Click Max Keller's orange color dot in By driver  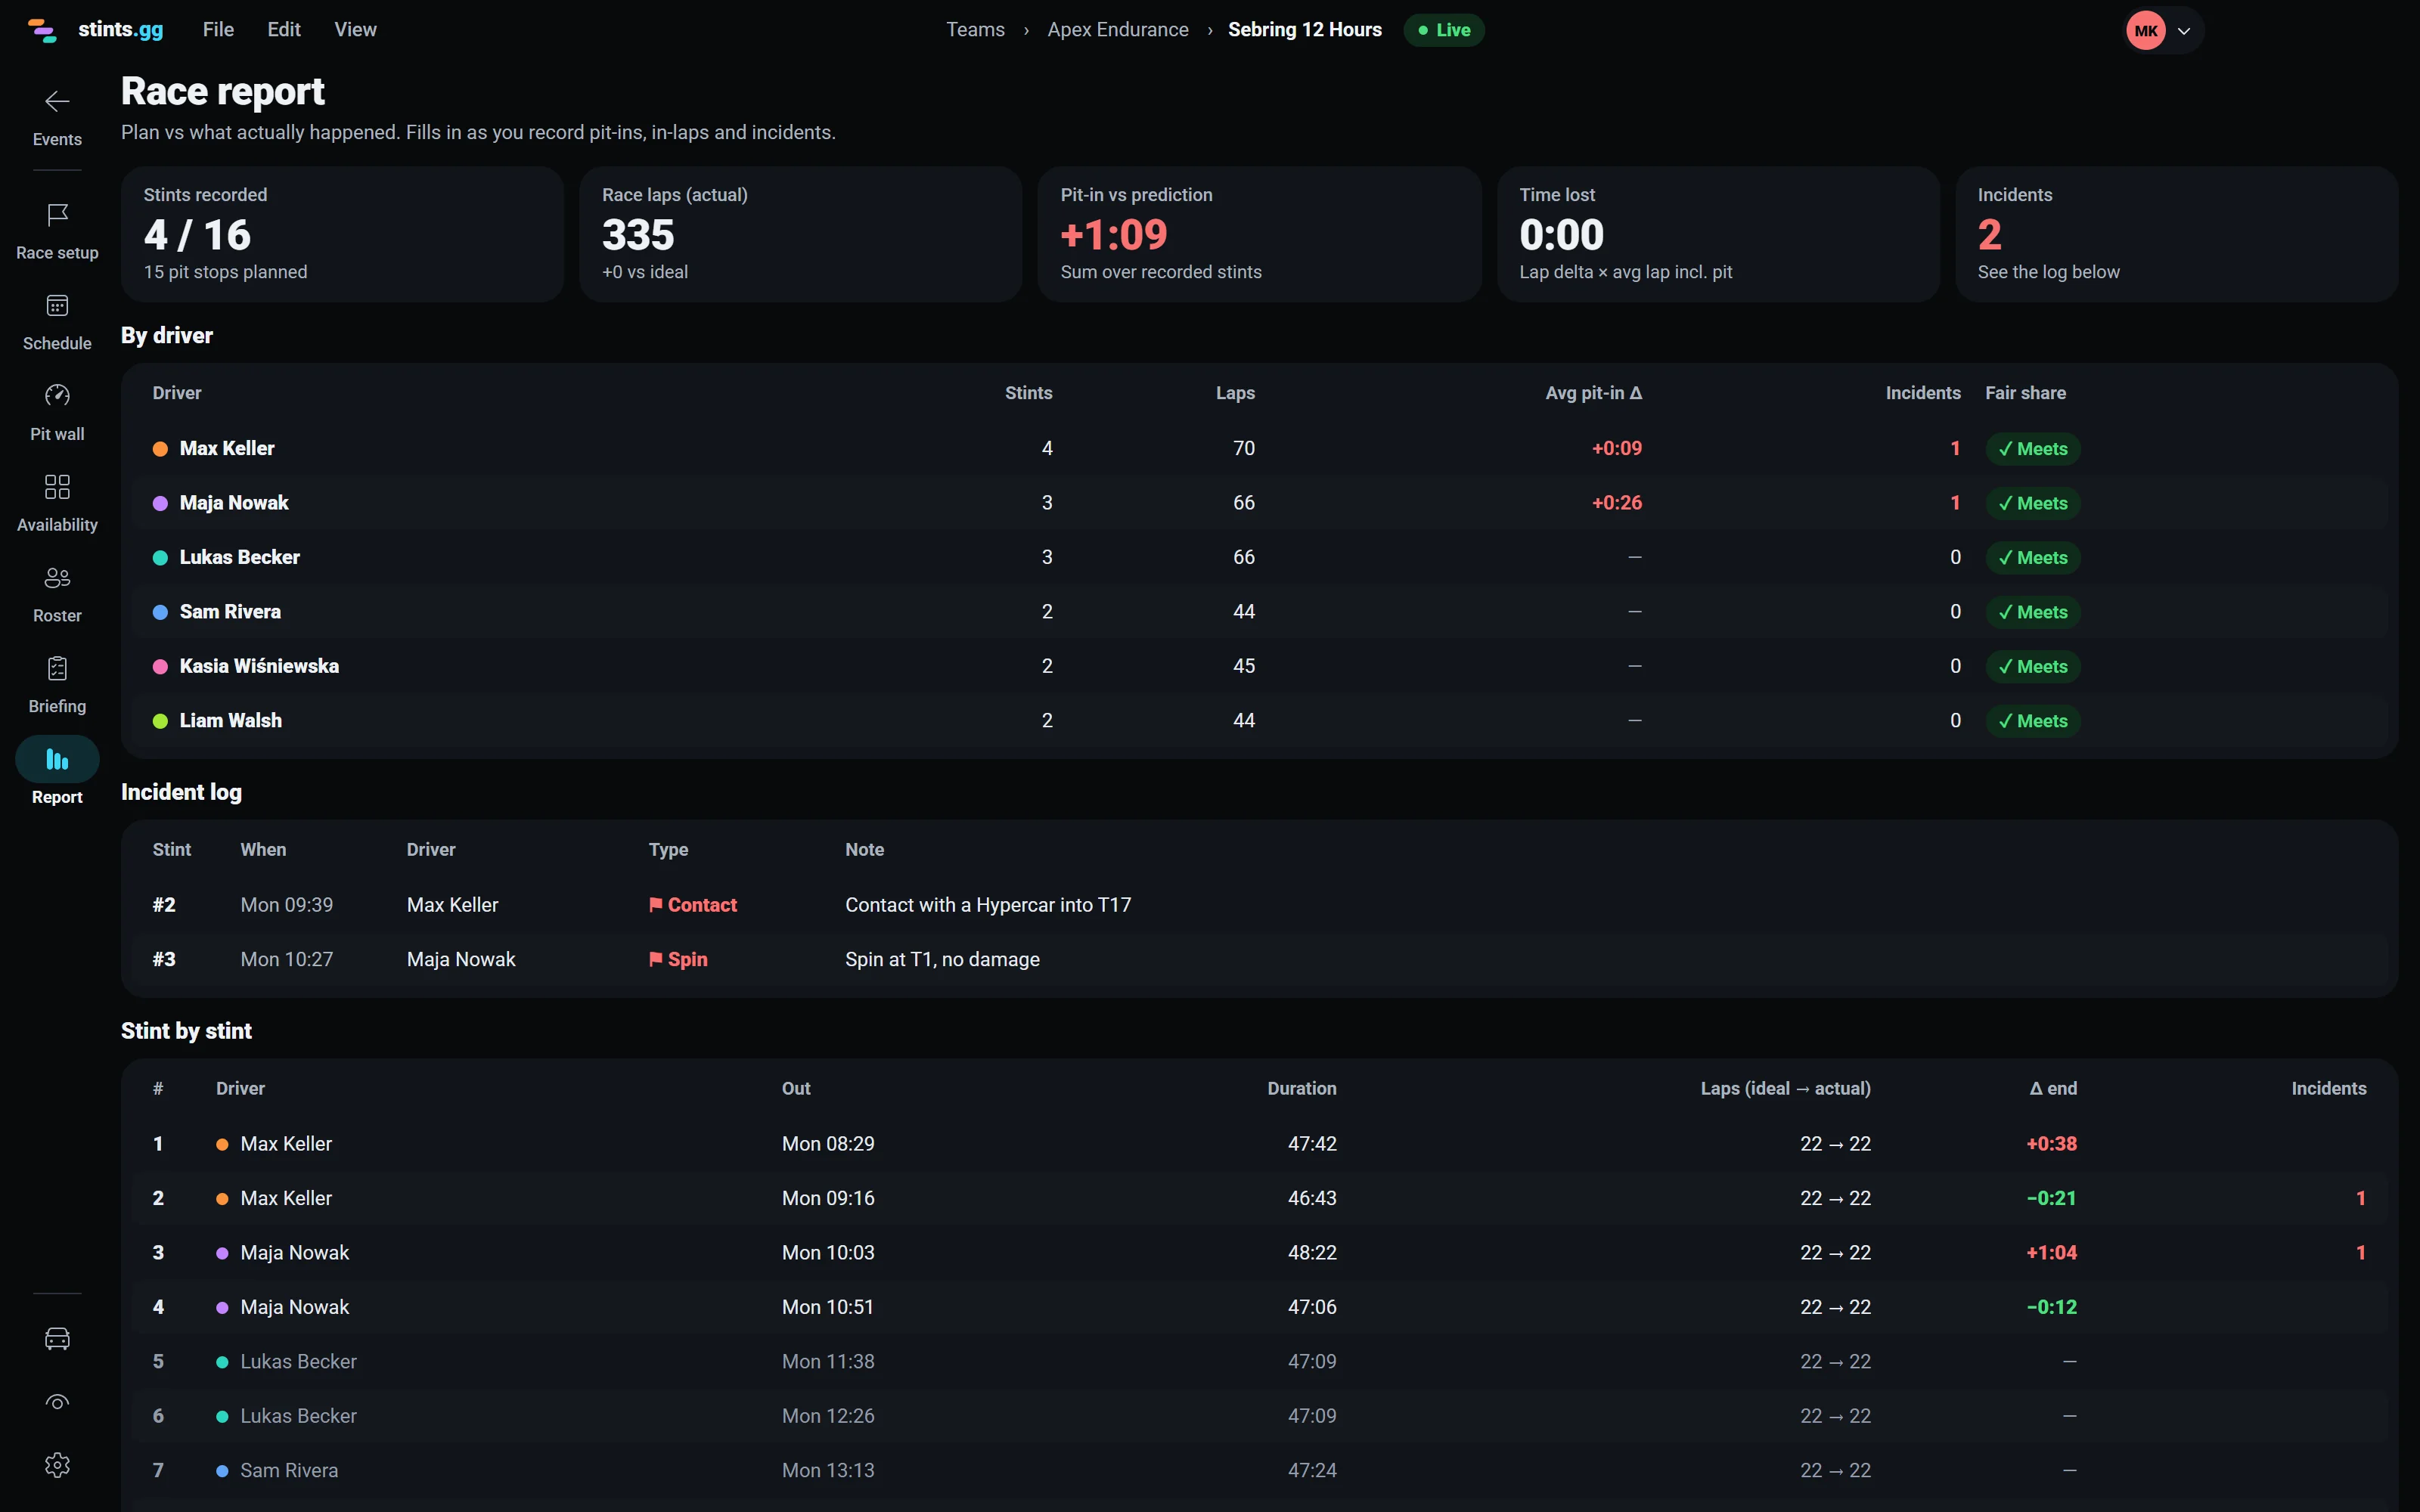point(160,449)
